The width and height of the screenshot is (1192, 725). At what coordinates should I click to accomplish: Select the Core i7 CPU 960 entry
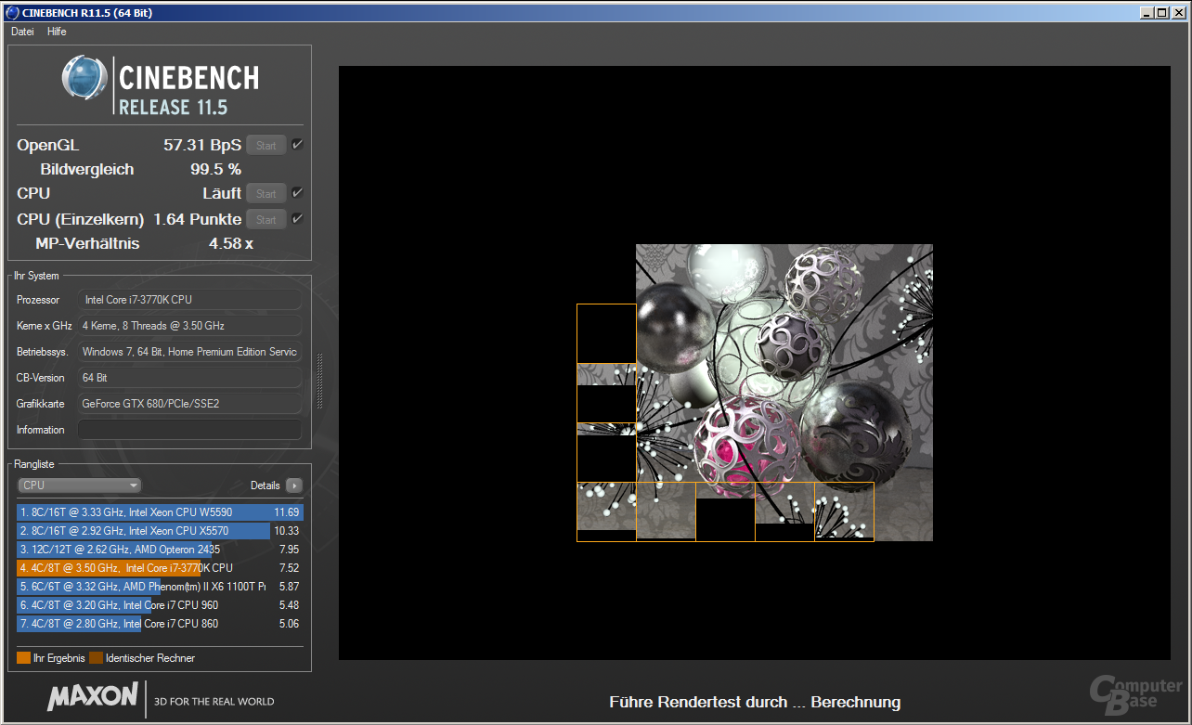click(160, 605)
